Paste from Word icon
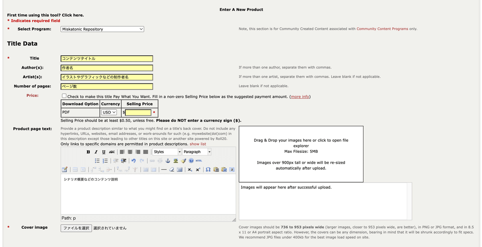Image resolution: width=482 pixels, height=247 pixels. coord(224,170)
